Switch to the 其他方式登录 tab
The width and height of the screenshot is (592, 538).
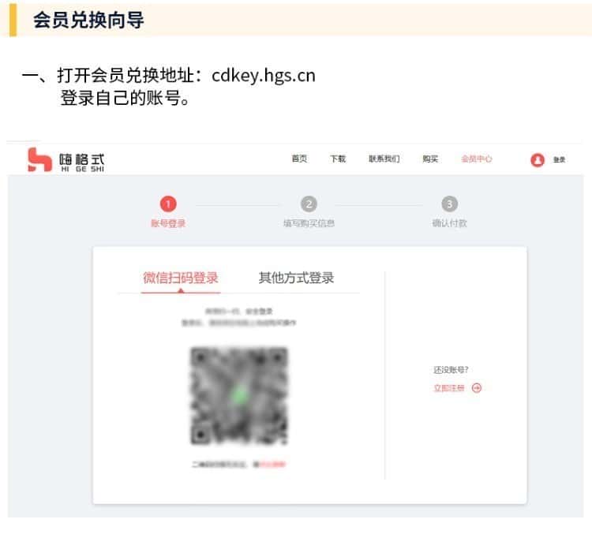click(296, 278)
